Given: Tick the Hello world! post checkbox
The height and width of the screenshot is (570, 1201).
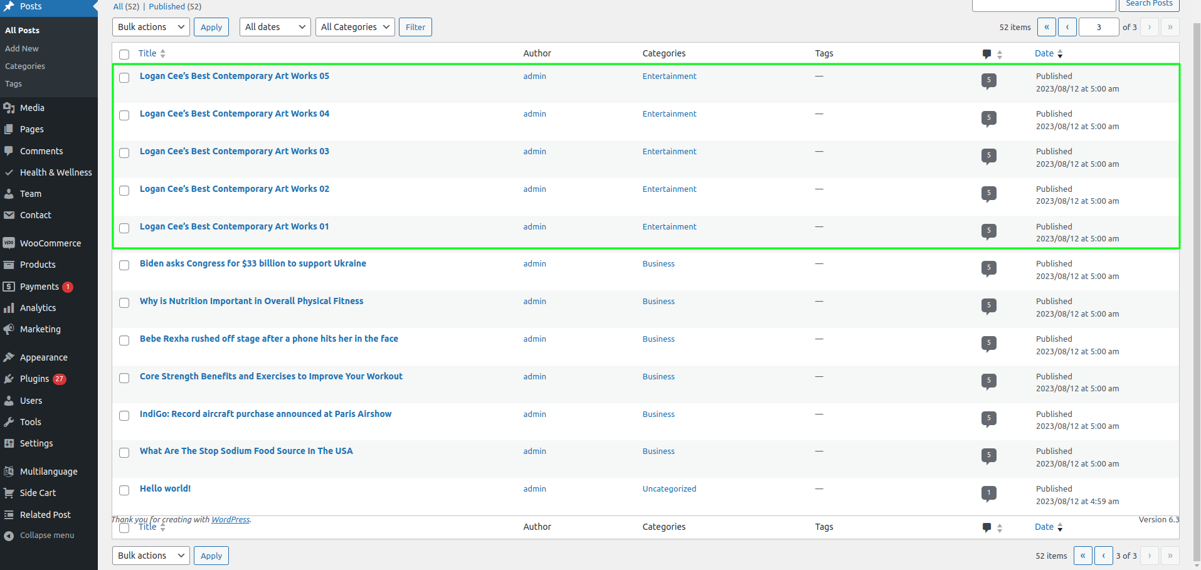Looking at the screenshot, I should (x=124, y=490).
